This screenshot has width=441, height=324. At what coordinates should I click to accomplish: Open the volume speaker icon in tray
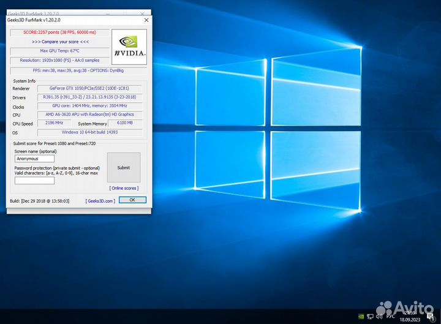[379, 317]
